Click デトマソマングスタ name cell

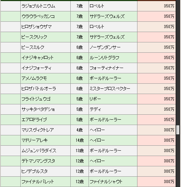pyautogui.click(x=45, y=161)
